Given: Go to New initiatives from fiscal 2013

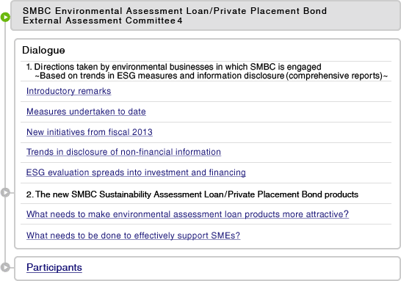Looking at the screenshot, I should 90,132.
